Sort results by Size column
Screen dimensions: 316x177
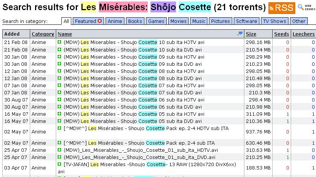coord(251,34)
